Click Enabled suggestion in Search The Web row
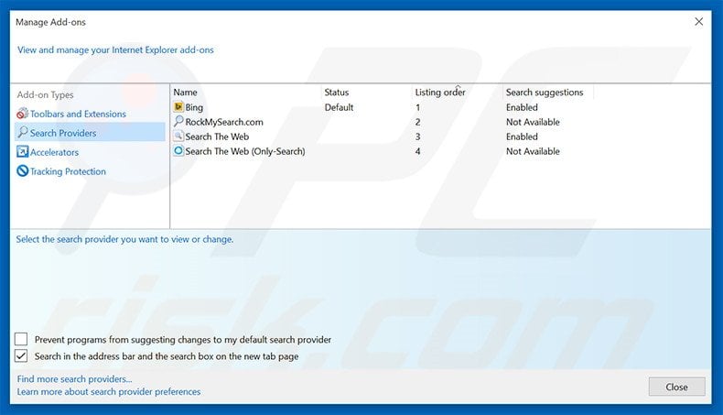723x415 pixels. [x=522, y=137]
